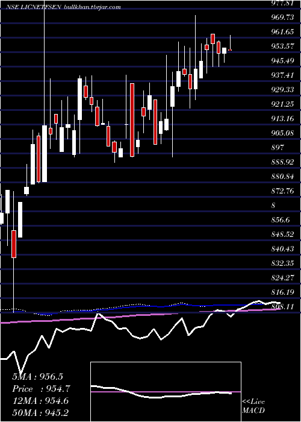Select the 961.65 price axis label

(x=284, y=32)
